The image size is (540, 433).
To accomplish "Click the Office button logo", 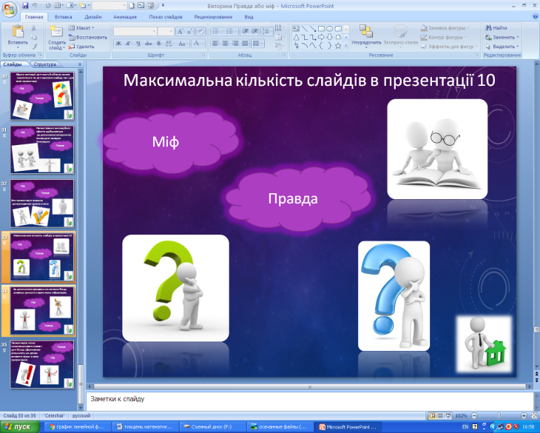I will [x=10, y=9].
